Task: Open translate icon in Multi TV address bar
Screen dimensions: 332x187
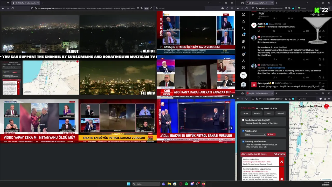Action: [x=142, y=8]
